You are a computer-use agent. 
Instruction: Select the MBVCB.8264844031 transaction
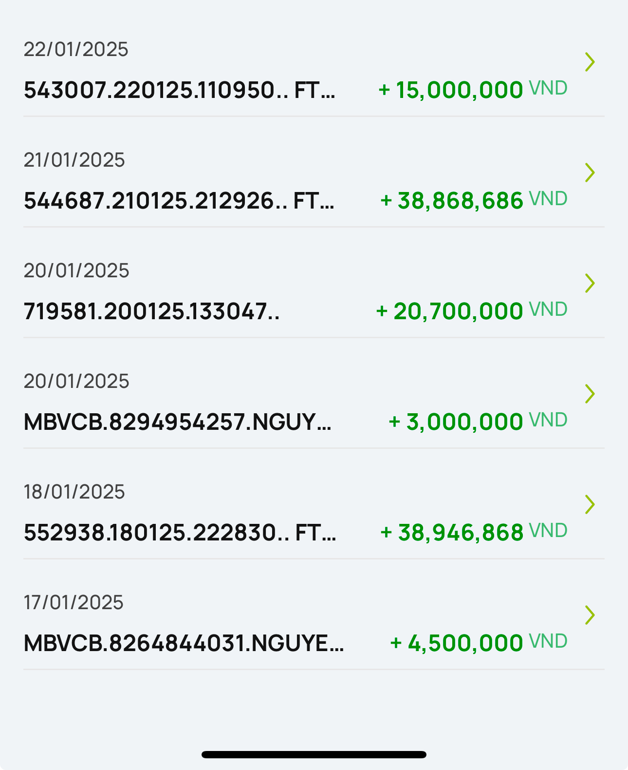coord(184,643)
